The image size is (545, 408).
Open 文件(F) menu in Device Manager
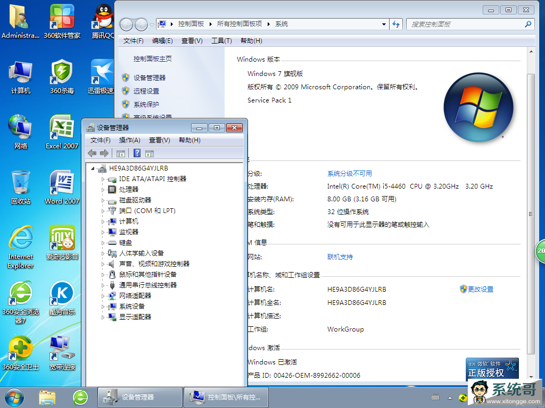point(101,140)
